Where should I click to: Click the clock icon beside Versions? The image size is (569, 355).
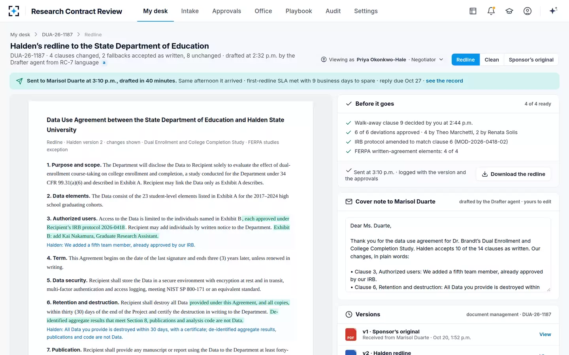pos(349,314)
